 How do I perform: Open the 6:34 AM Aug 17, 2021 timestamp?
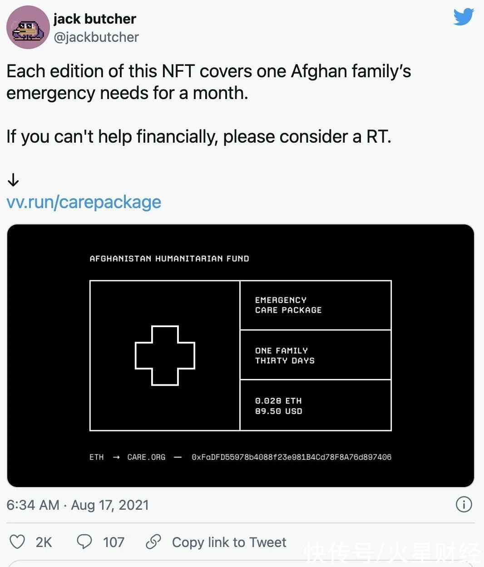click(x=78, y=505)
